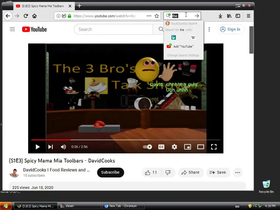
Task: Search with the Bing engine icon
Action: [x=174, y=37]
